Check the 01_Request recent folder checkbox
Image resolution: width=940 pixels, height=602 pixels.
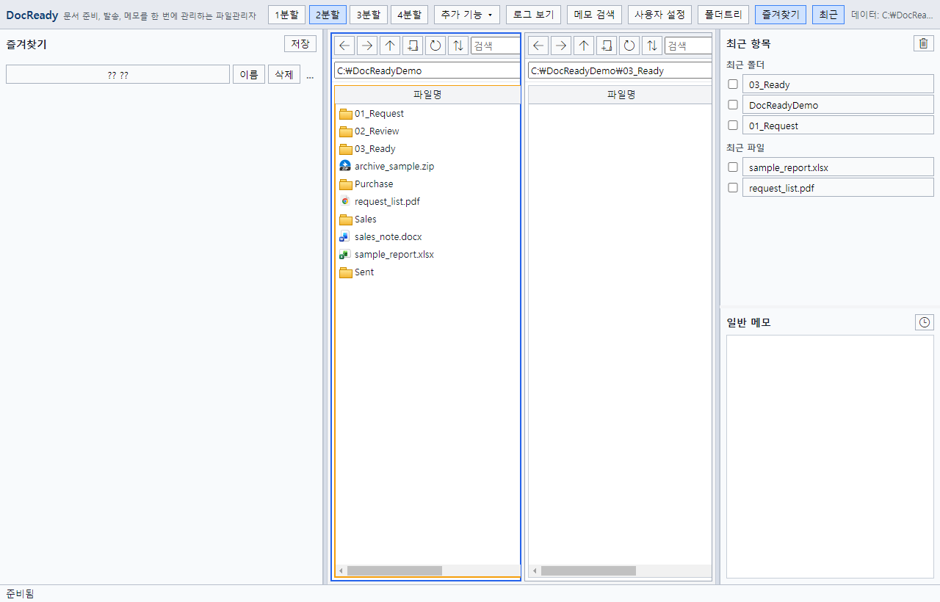(733, 126)
